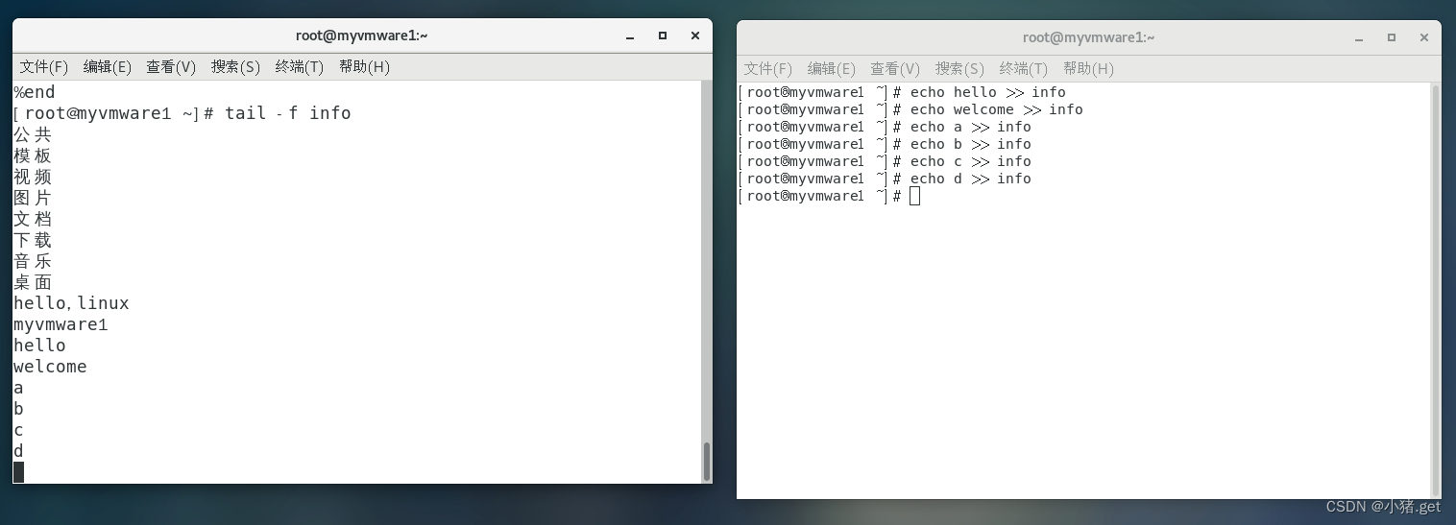Open 终端(T) menu in right terminal
The width and height of the screenshot is (1456, 525).
pyautogui.click(x=1024, y=68)
